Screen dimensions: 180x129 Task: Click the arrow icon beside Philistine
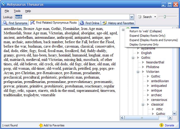(143, 67)
